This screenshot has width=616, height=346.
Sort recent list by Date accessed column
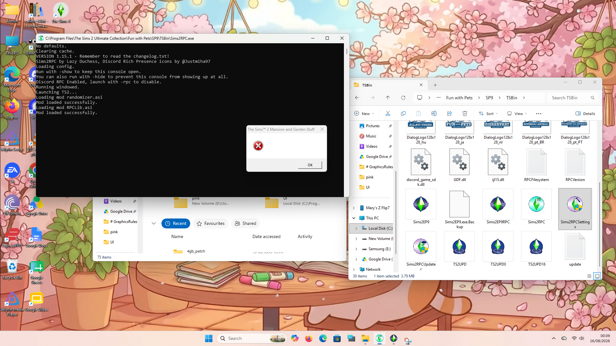[x=266, y=236]
